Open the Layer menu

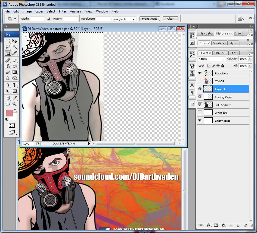click(39, 11)
